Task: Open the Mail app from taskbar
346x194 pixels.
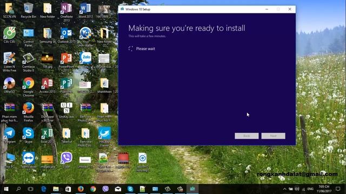Action: click(x=118, y=189)
